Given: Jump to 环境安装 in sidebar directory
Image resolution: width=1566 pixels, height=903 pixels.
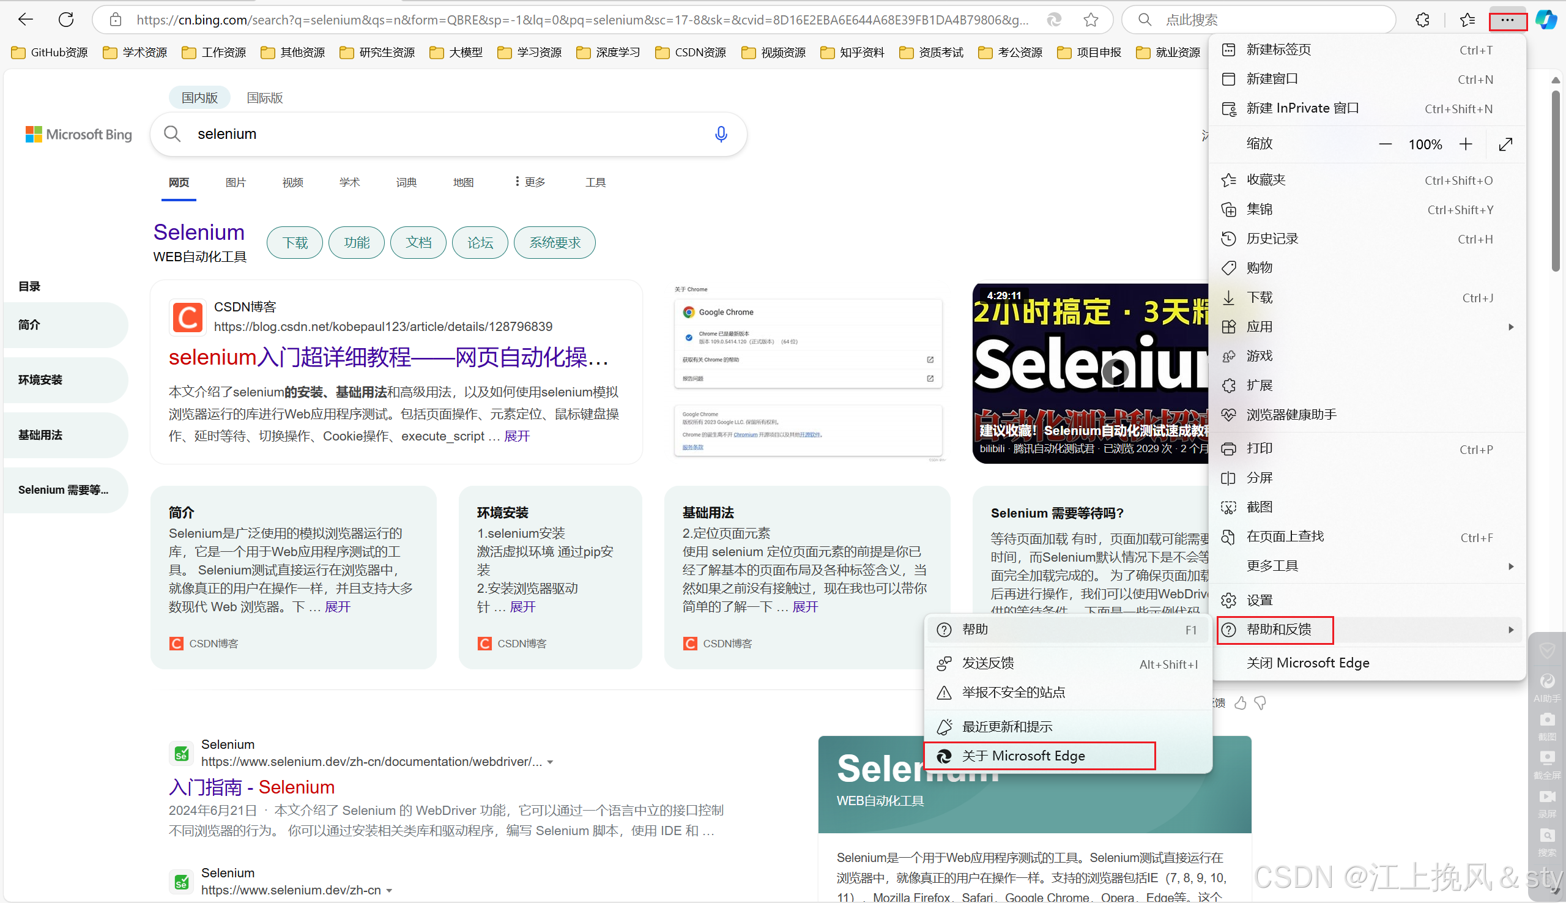Looking at the screenshot, I should pos(65,379).
